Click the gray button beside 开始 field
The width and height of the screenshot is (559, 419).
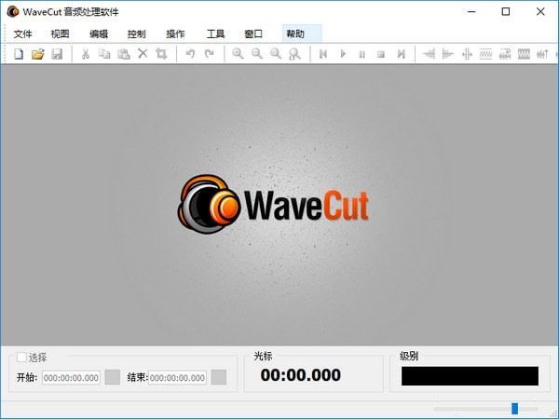pos(113,377)
